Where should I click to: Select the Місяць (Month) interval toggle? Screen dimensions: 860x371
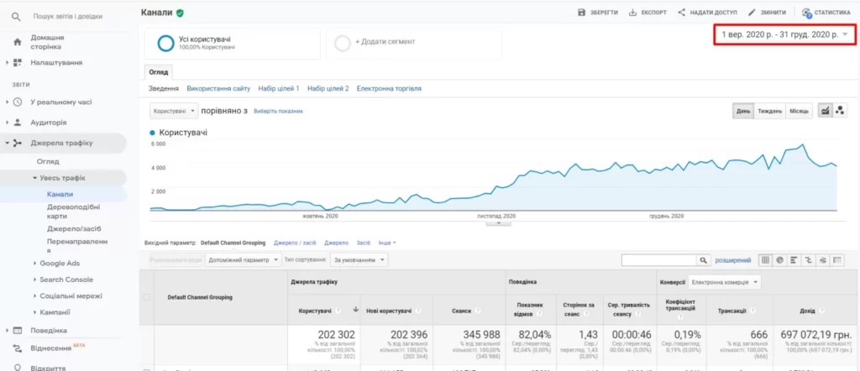click(799, 112)
